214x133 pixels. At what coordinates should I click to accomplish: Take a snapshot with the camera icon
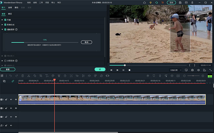(x=192, y=70)
